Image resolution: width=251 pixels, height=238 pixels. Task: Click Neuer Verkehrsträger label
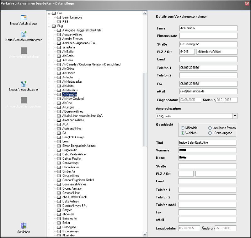[24, 23]
